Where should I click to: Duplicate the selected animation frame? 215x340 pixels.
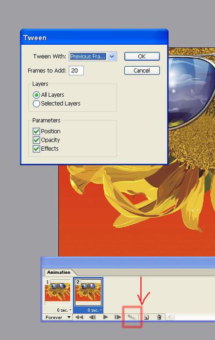(x=146, y=318)
